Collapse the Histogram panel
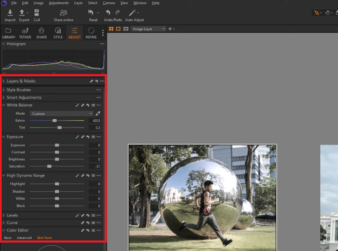Image resolution: width=338 pixels, height=251 pixels. (3, 44)
